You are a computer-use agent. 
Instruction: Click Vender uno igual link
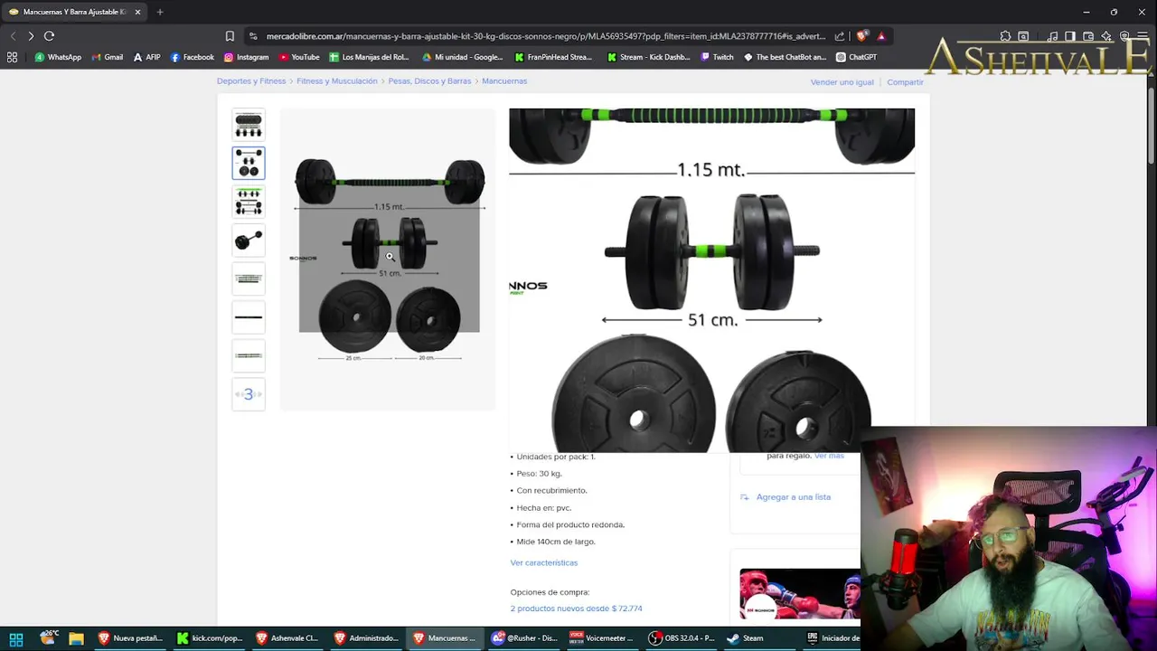pos(842,82)
